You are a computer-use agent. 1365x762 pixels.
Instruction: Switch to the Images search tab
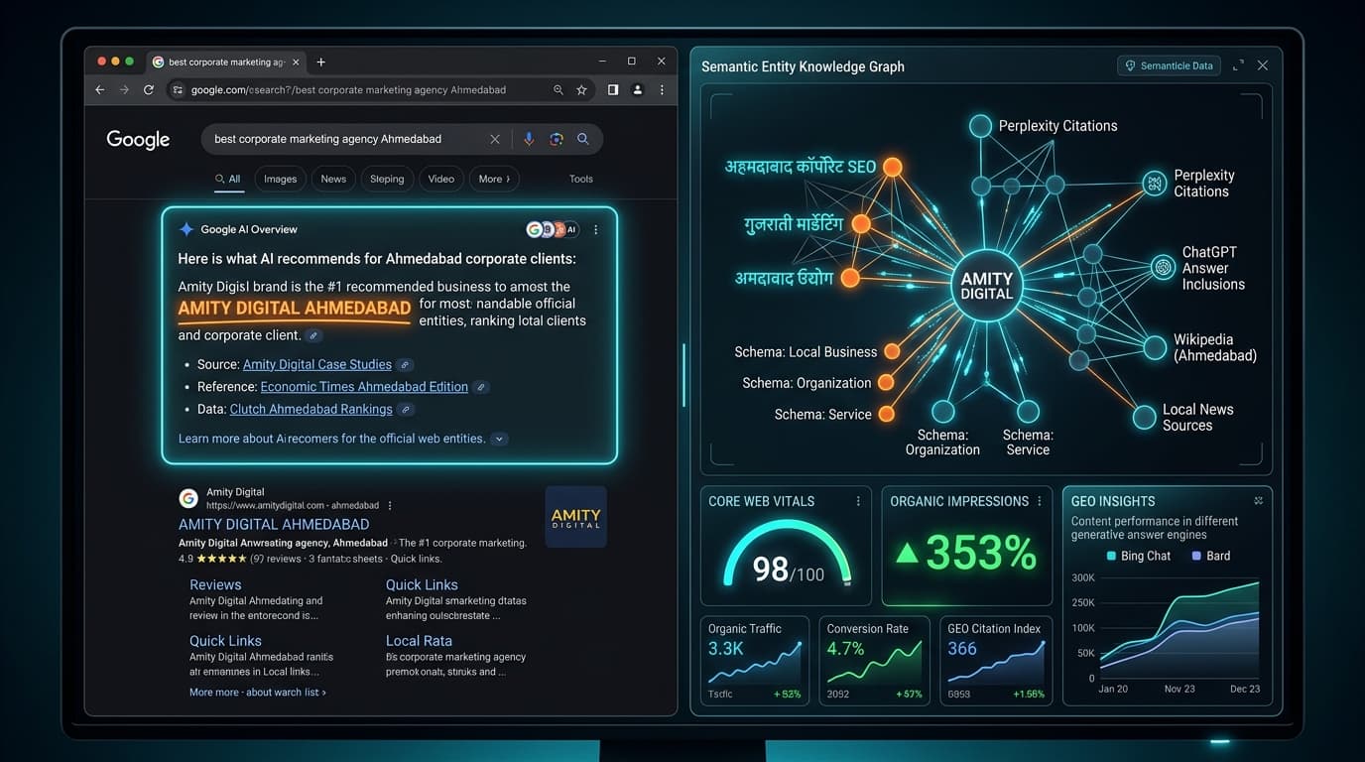pos(280,179)
